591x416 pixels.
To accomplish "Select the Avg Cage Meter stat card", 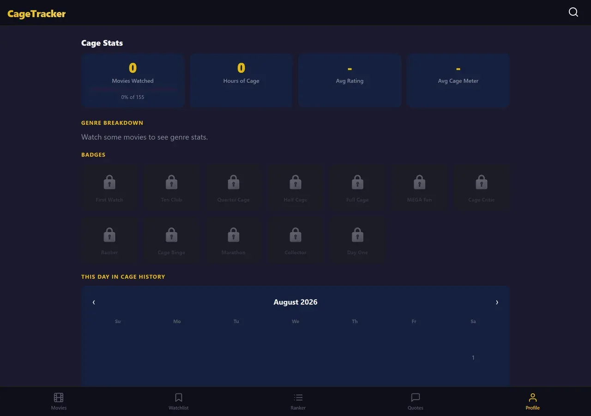I will tap(458, 80).
